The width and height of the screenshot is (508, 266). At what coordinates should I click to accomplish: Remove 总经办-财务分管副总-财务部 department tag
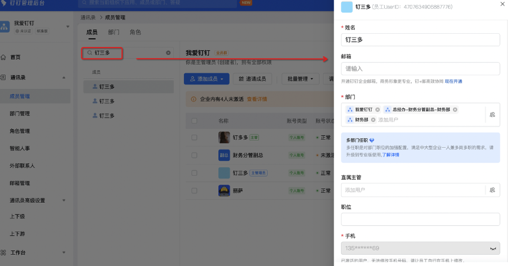tap(455, 110)
